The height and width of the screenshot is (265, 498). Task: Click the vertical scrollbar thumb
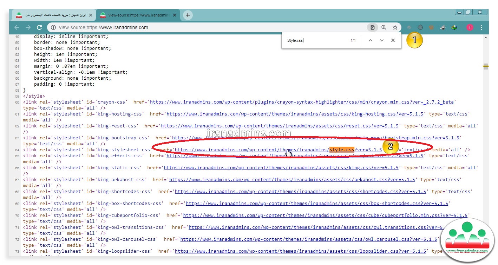pyautogui.click(x=486, y=66)
